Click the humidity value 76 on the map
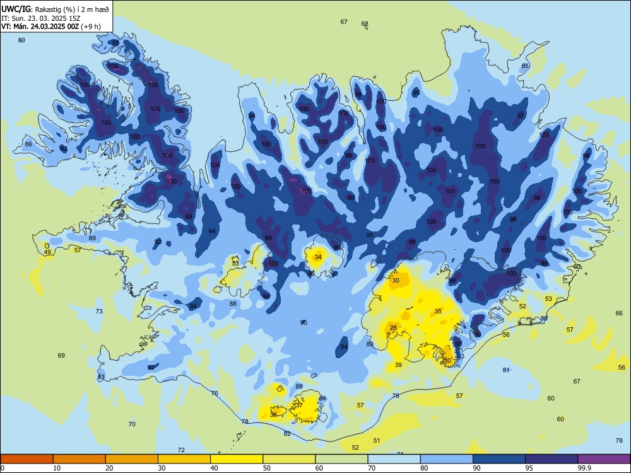Viewport: 631px width, 473px height. coord(215,393)
